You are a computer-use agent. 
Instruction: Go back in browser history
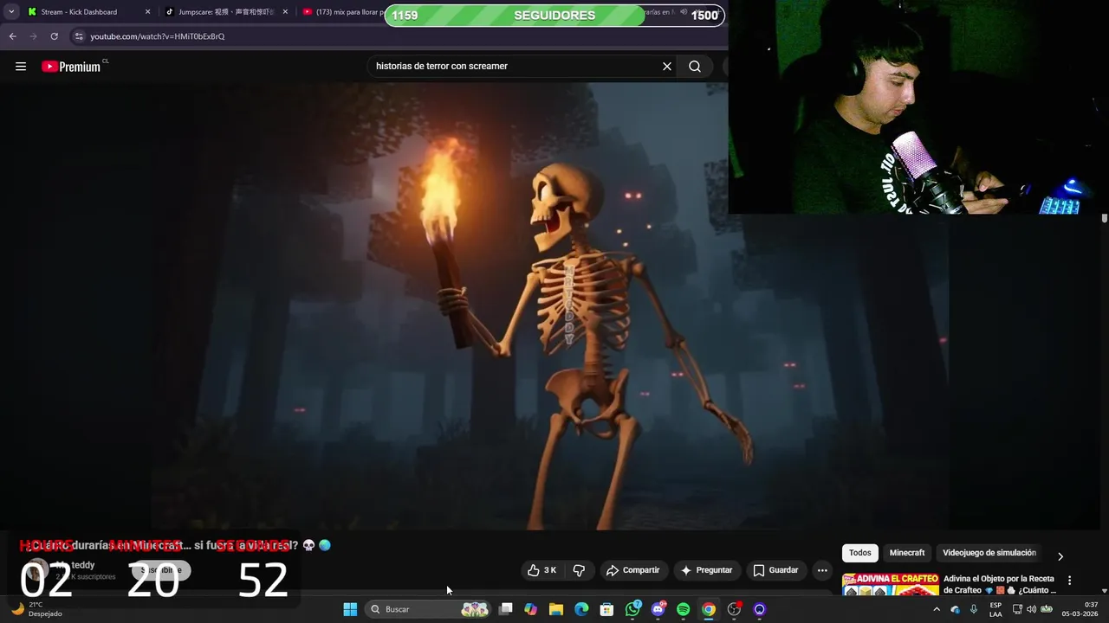click(x=12, y=36)
